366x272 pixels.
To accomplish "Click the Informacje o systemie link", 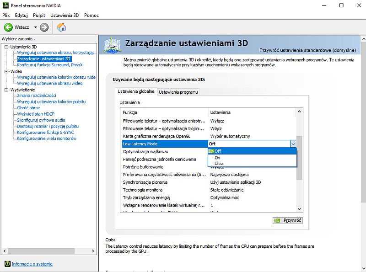I will pos(32,264).
